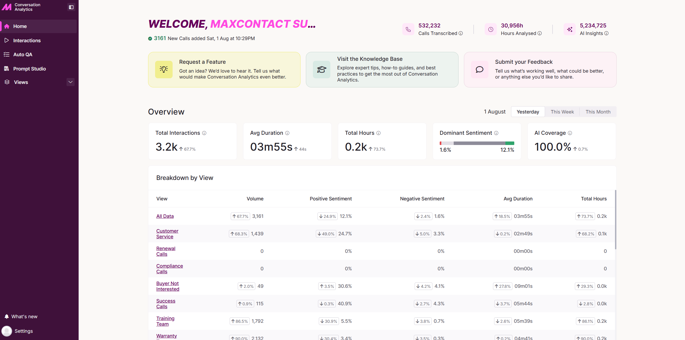Open the Renewal Calls view link
This screenshot has width=685, height=340.
[166, 251]
